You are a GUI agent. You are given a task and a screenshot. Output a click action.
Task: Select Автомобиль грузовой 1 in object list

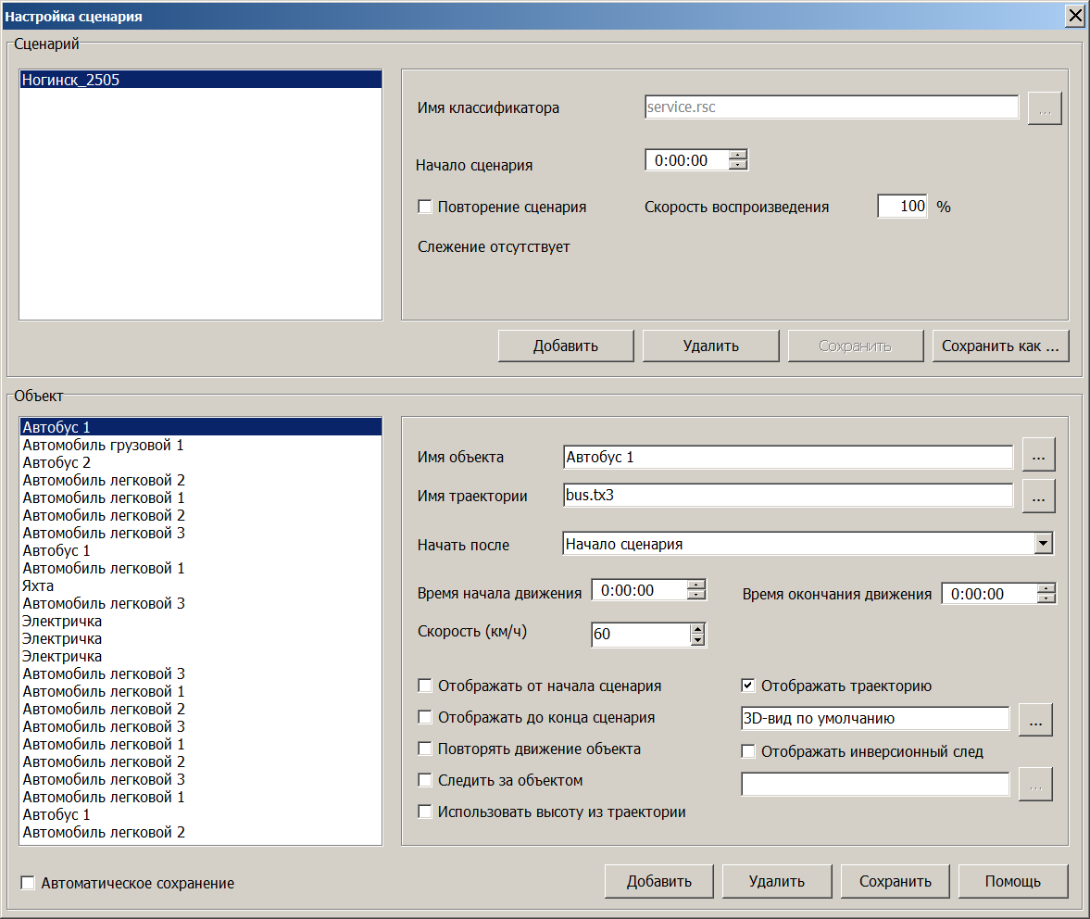click(103, 445)
